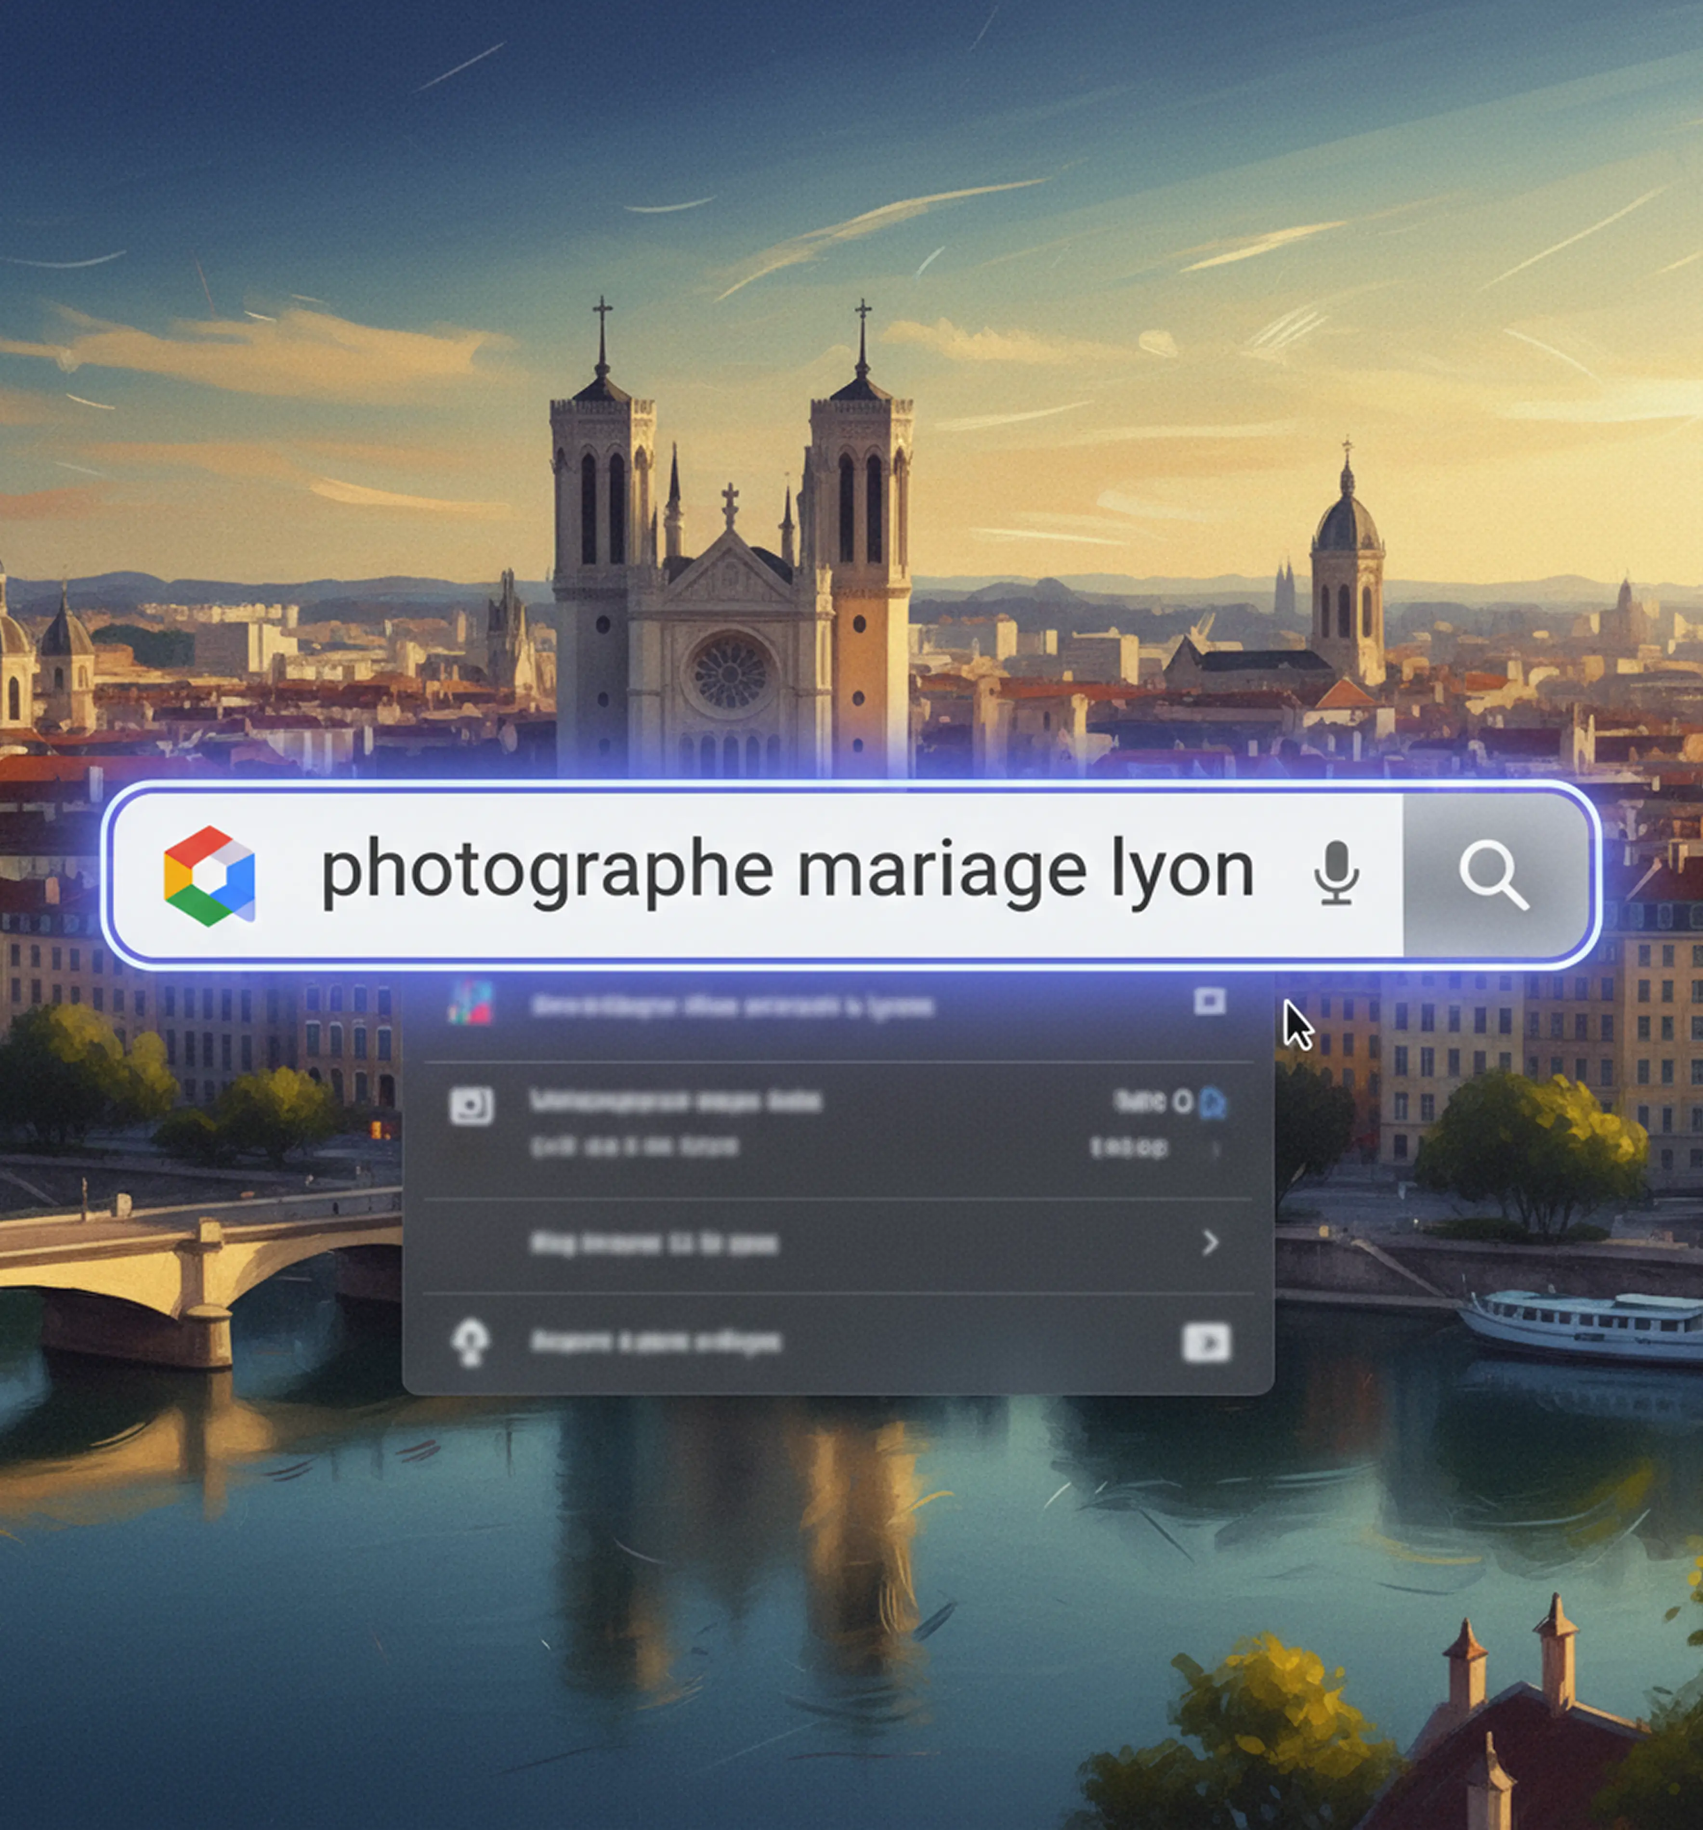Viewport: 1703px width, 1830px height.
Task: Choose the third suggestion row text
Action: [655, 1244]
